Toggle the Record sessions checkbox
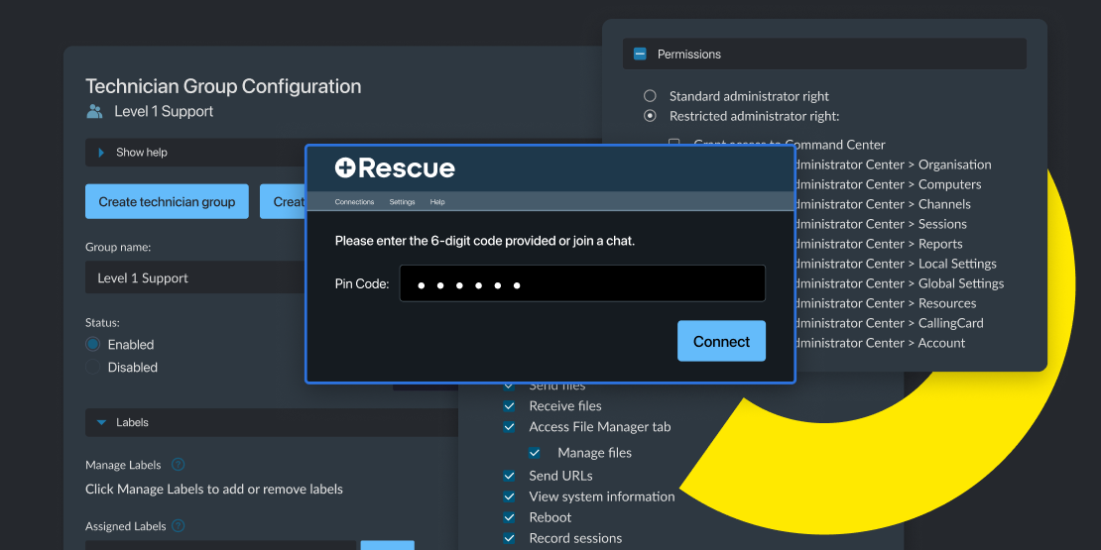This screenshot has height=550, width=1101. (509, 538)
